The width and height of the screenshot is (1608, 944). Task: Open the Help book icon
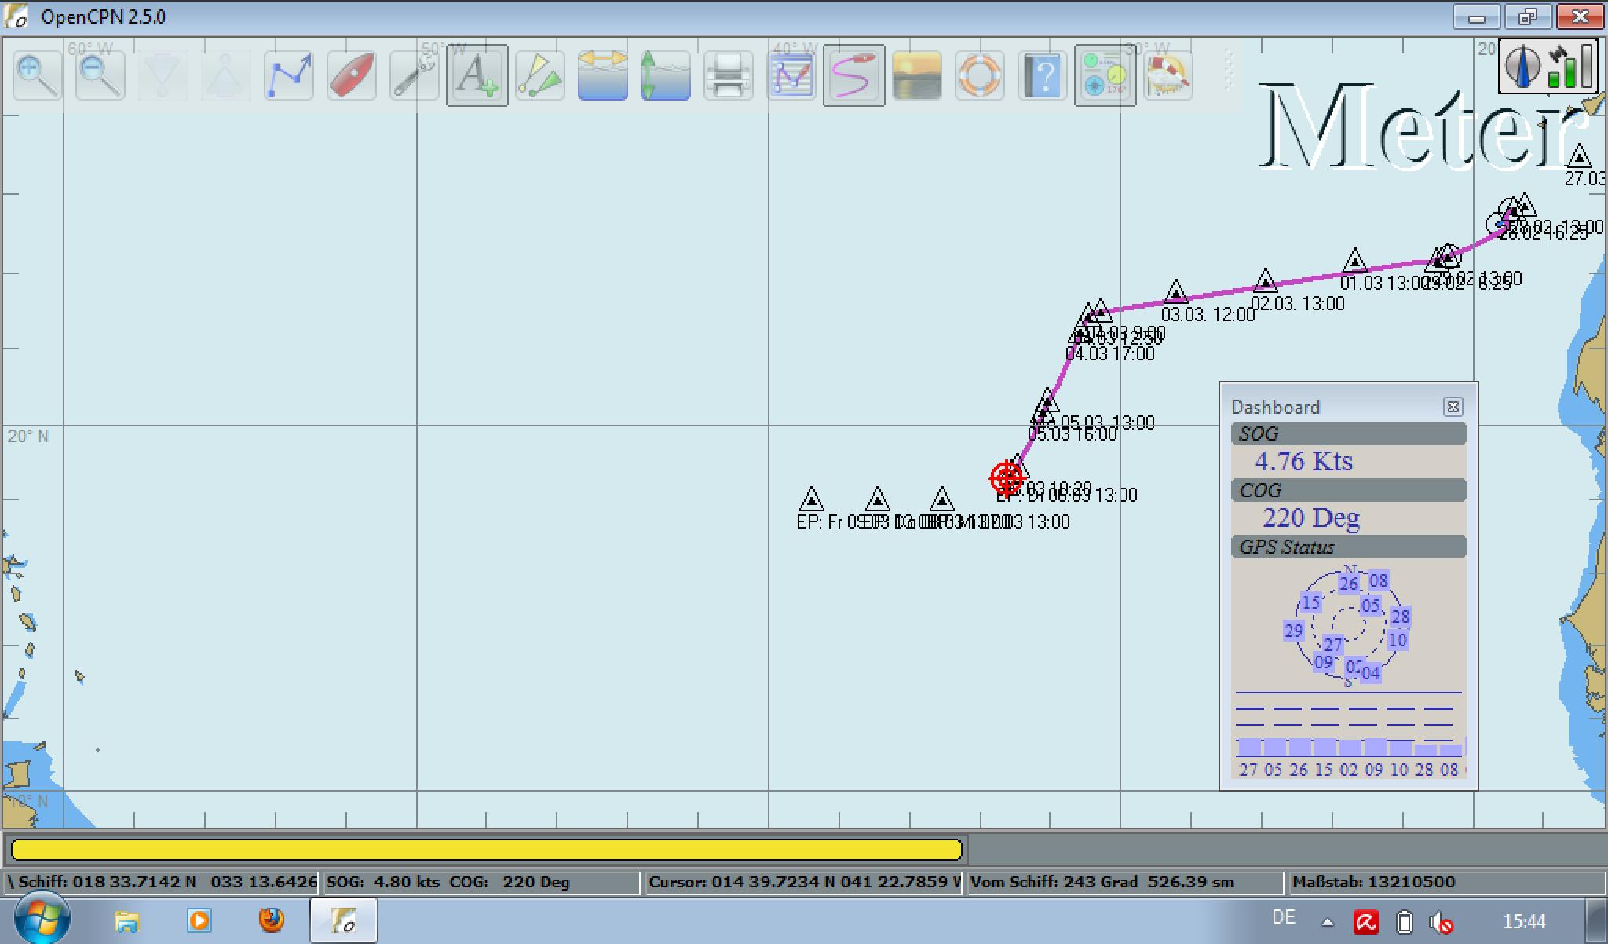click(x=1043, y=75)
